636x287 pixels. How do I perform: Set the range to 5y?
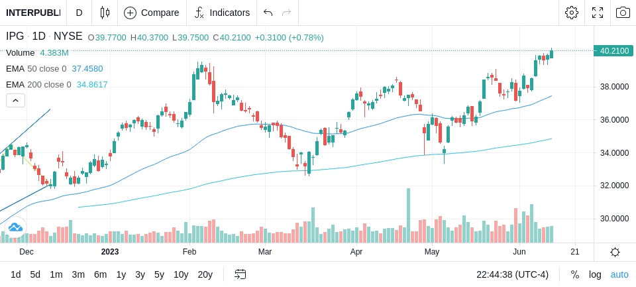pos(159,275)
